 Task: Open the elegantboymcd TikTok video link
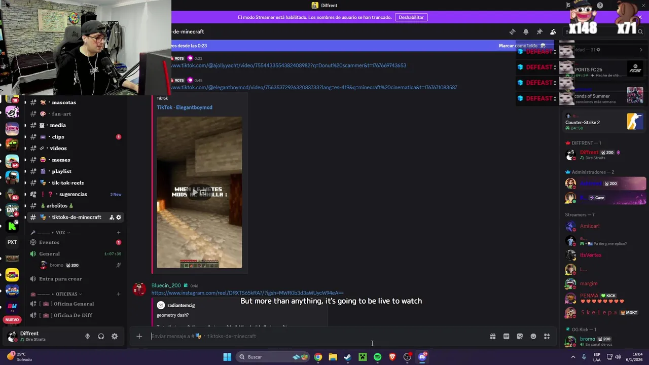(x=314, y=87)
